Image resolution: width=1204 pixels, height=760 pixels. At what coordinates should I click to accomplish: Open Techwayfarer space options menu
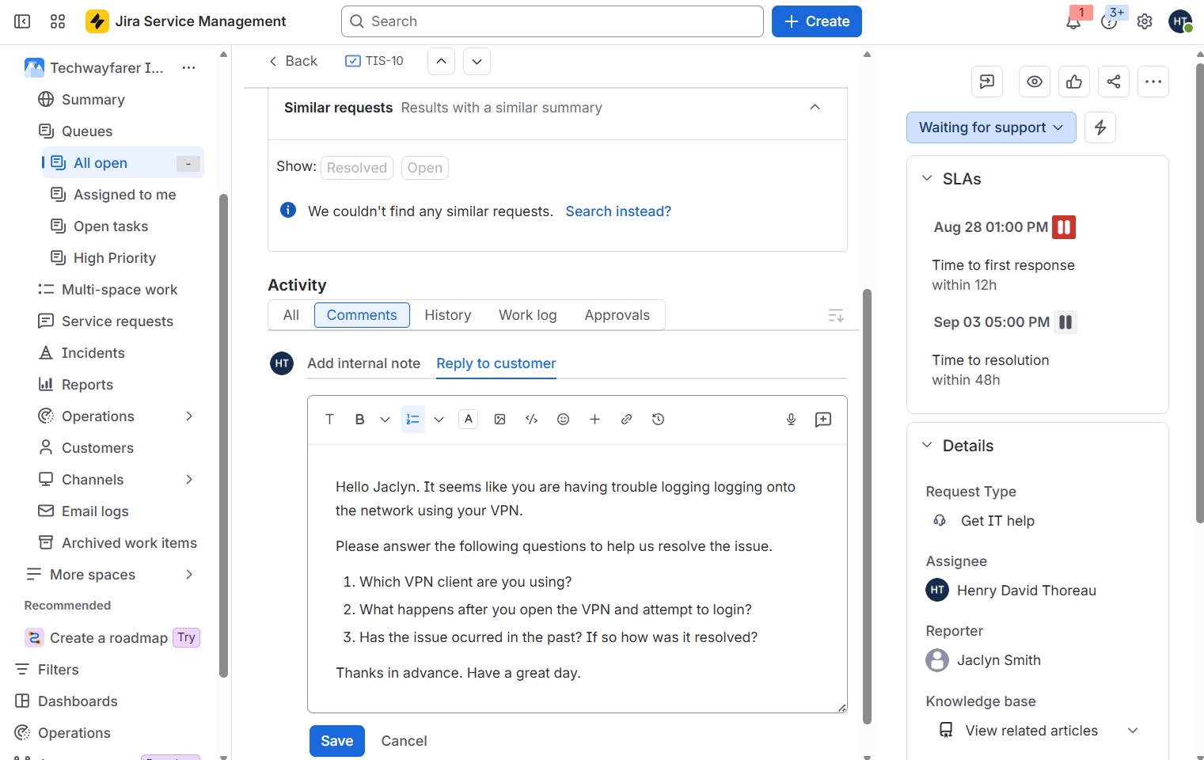pyautogui.click(x=188, y=68)
